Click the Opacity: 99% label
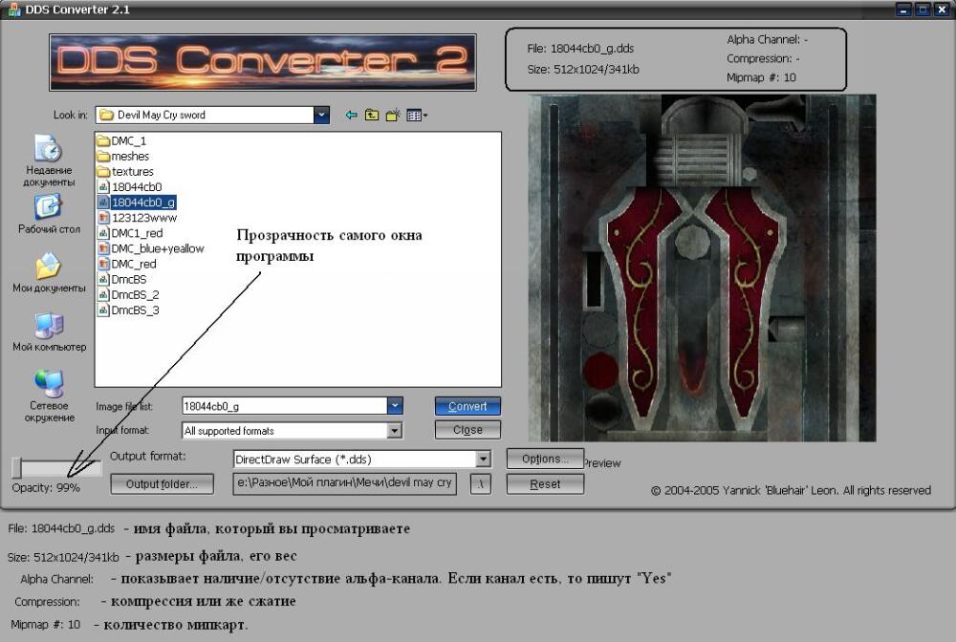This screenshot has height=642, width=956. (x=46, y=487)
